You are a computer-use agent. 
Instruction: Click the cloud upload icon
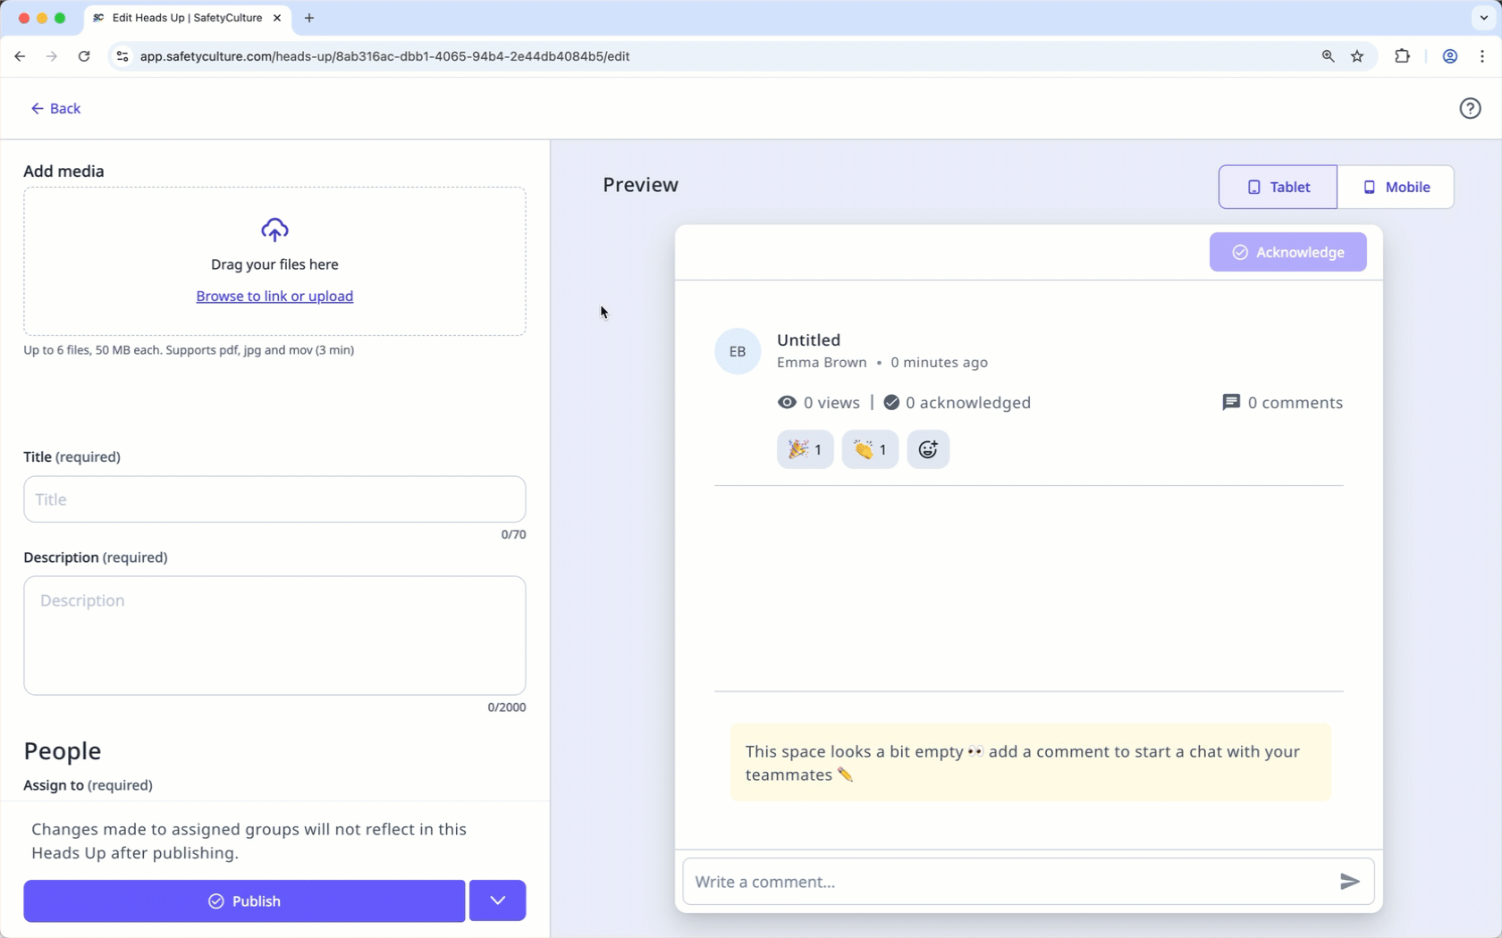tap(274, 230)
